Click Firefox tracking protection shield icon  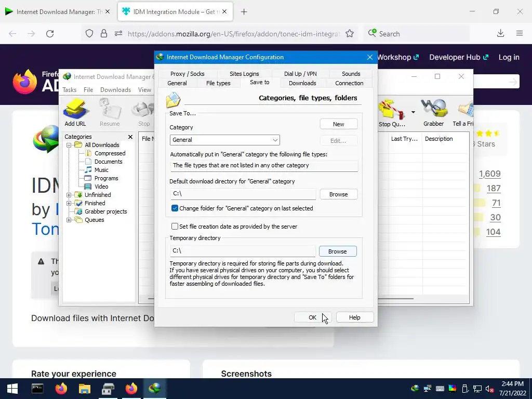tap(89, 34)
